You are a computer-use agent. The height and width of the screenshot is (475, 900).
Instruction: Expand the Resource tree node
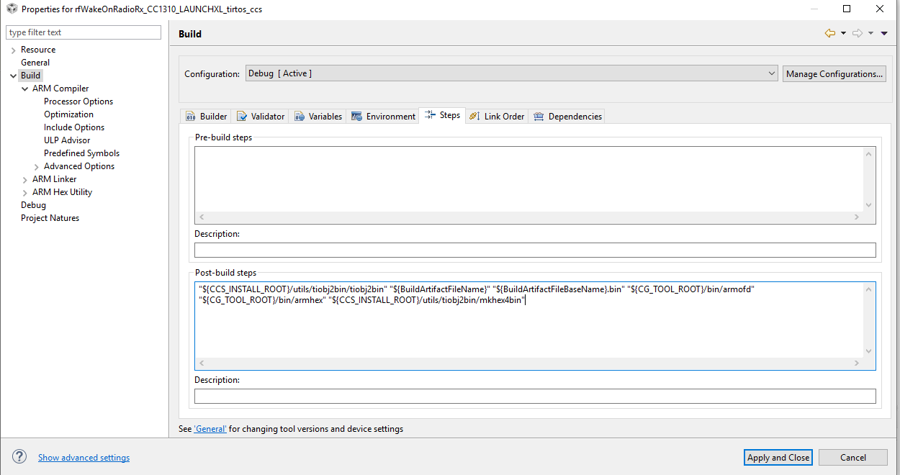coord(14,50)
